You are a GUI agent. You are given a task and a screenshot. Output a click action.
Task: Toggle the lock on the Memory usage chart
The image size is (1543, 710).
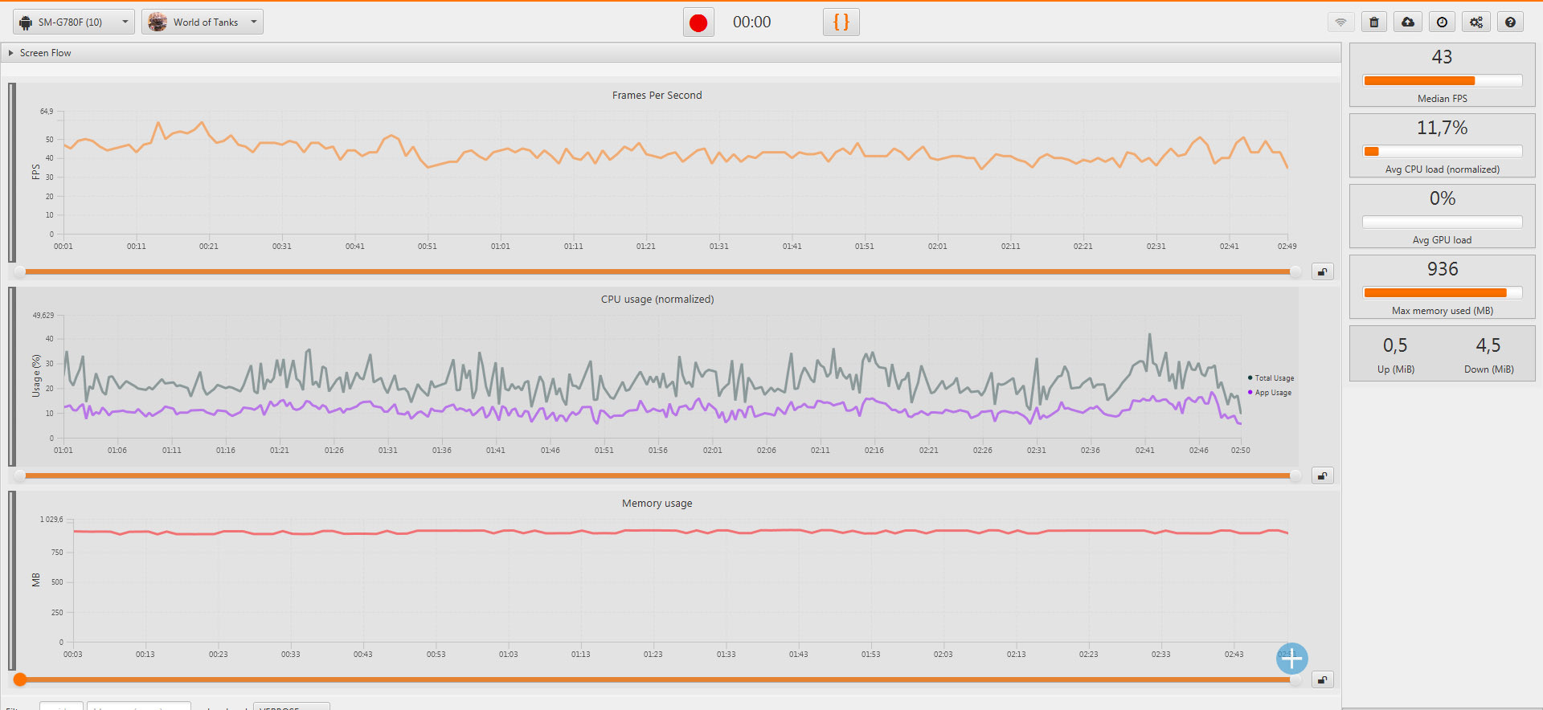coord(1322,679)
